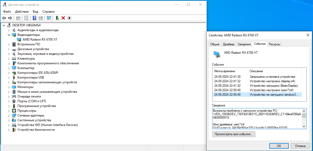Image resolution: width=313 pixels, height=151 pixels.
Task: Open the Справка menu
Action: coord(48,12)
